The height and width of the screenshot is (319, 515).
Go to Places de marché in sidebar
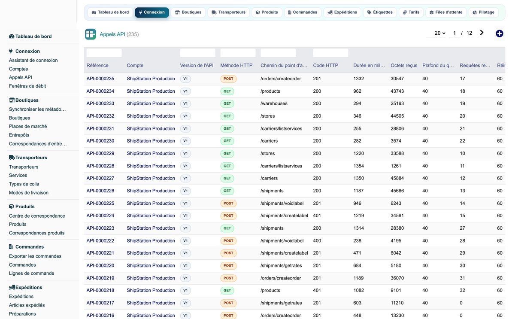point(28,127)
